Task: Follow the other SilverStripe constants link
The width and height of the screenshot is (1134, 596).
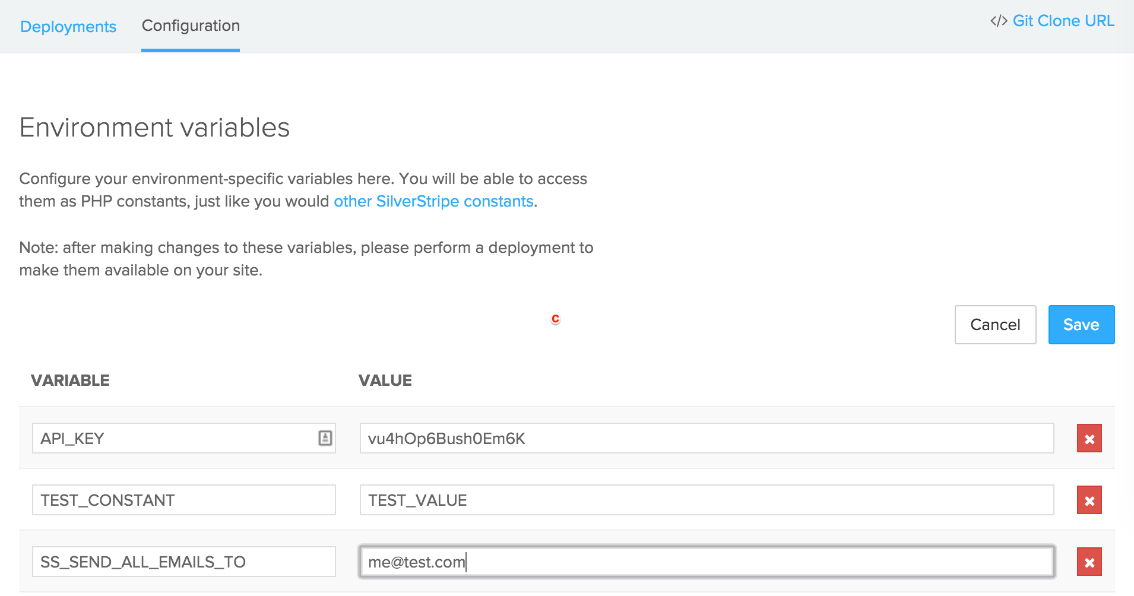Action: [433, 202]
